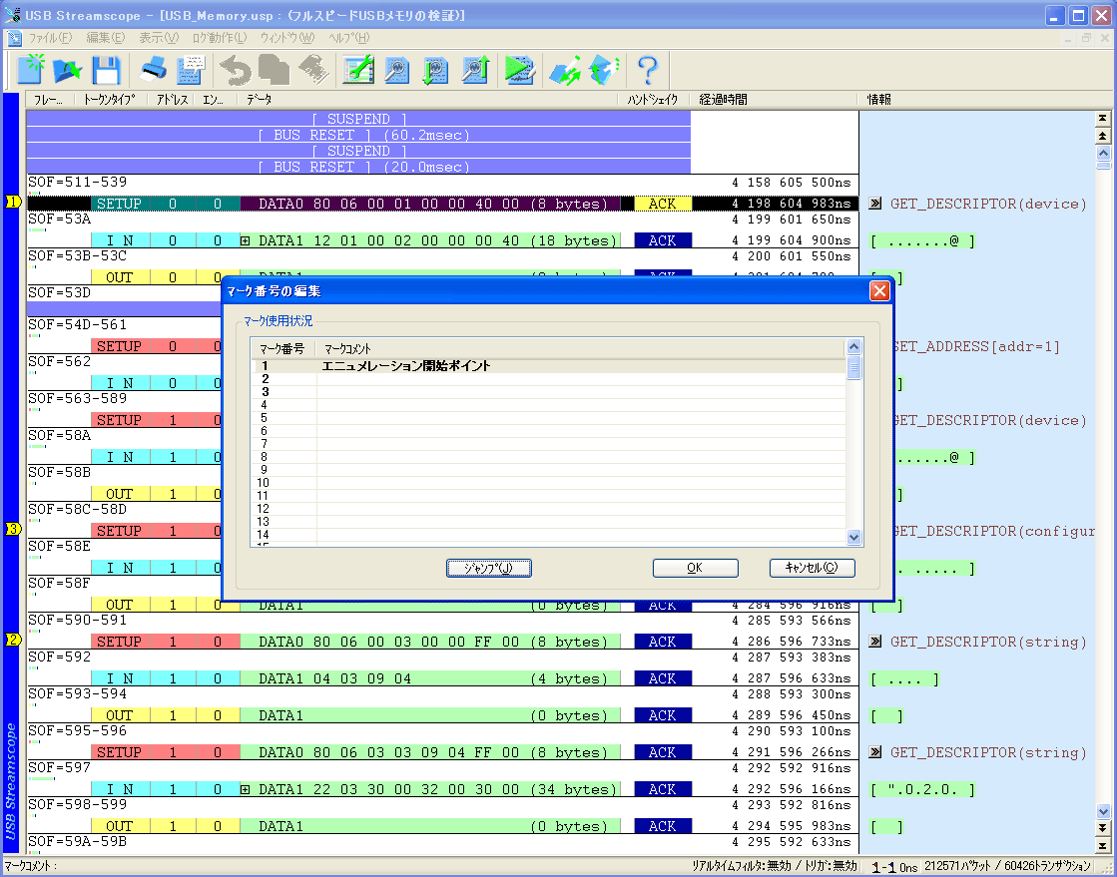The width and height of the screenshot is (1117, 877).
Task: Open the 表示(V) menu
Action: point(158,38)
